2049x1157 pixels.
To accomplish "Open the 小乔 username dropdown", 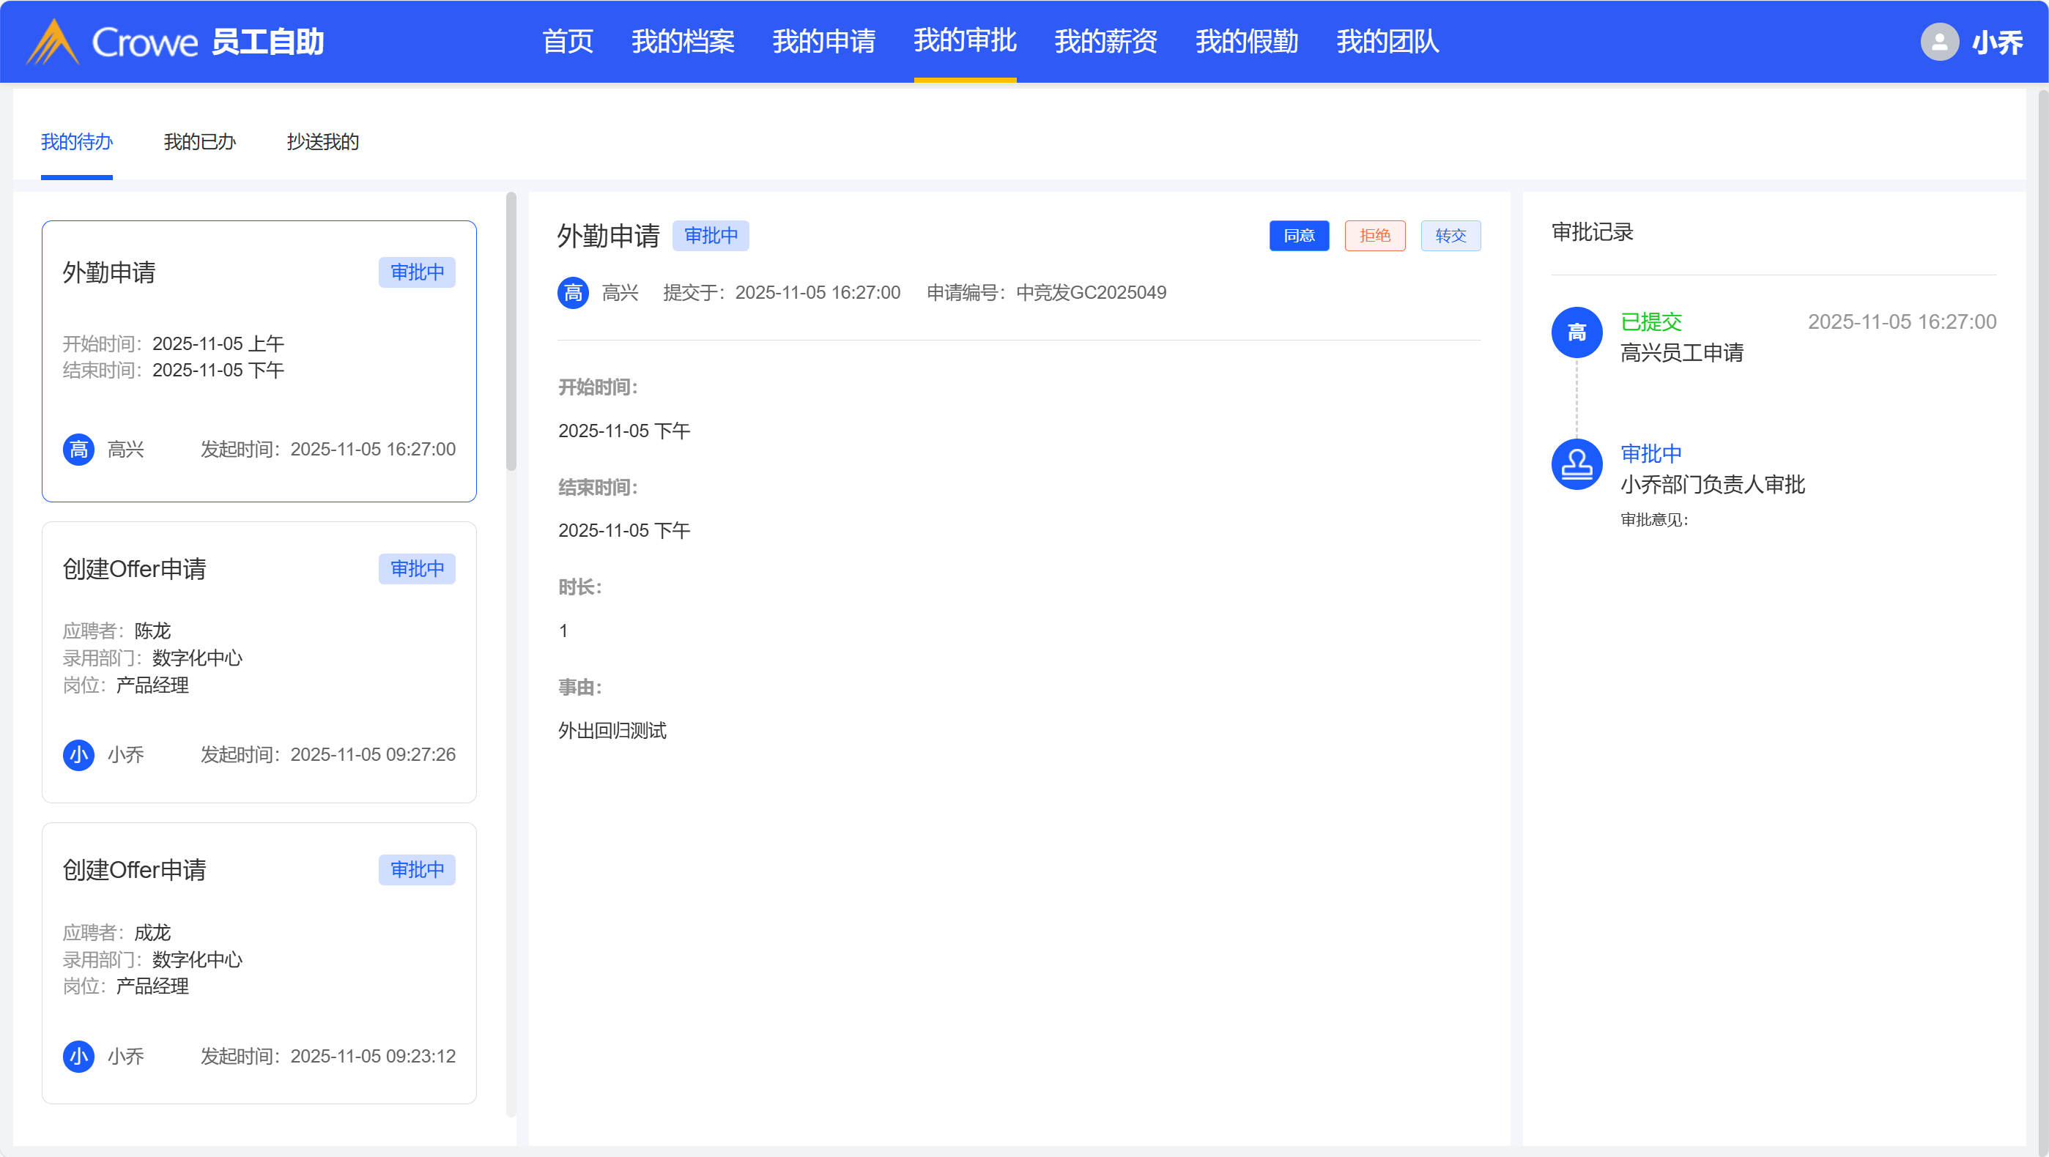I will [1996, 41].
